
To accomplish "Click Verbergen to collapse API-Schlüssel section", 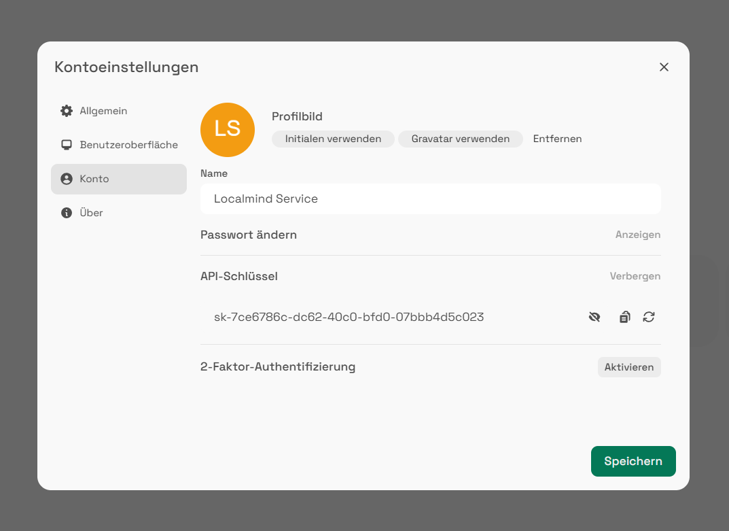I will 635,276.
